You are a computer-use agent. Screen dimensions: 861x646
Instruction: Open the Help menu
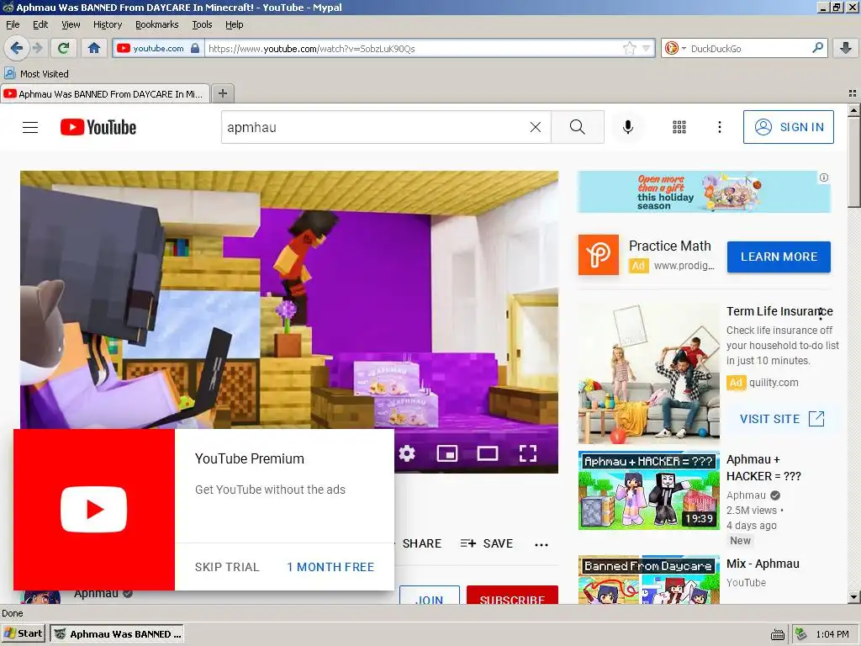pyautogui.click(x=234, y=24)
